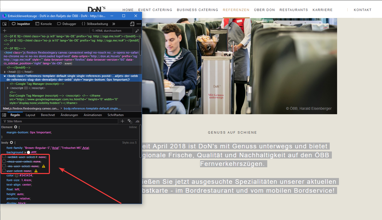Enable the -moz-user-select property checkbox
The height and width of the screenshot is (220, 382).
(4, 161)
